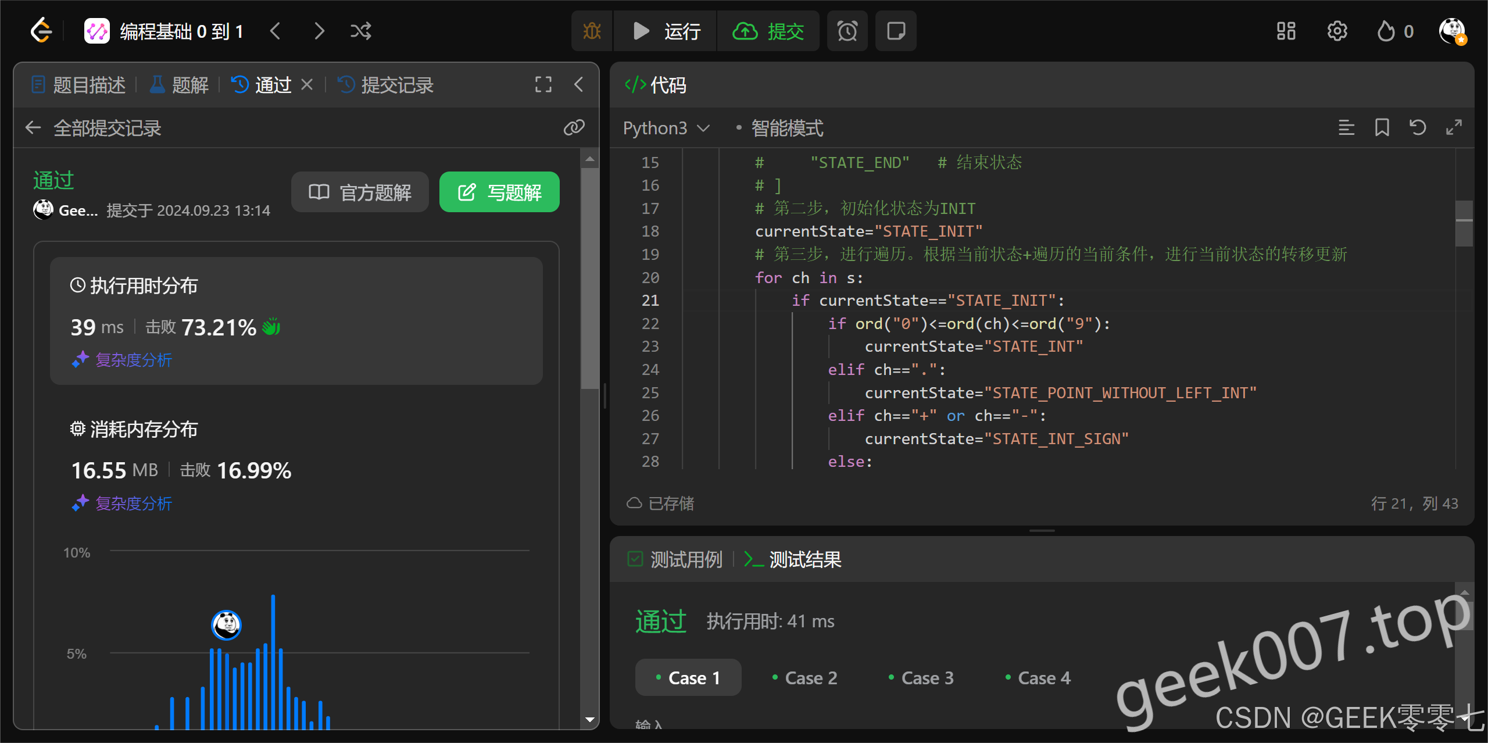
Task: Open the timer alarm clock icon
Action: point(847,31)
